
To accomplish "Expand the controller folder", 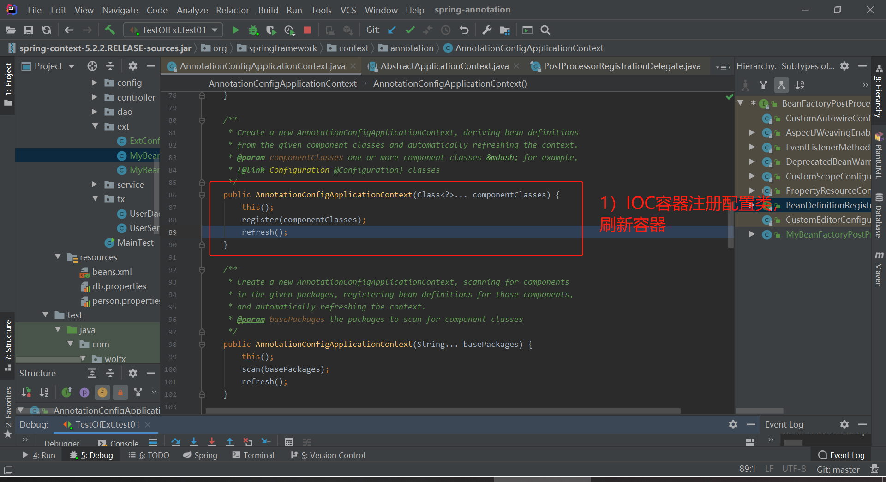I will [95, 97].
